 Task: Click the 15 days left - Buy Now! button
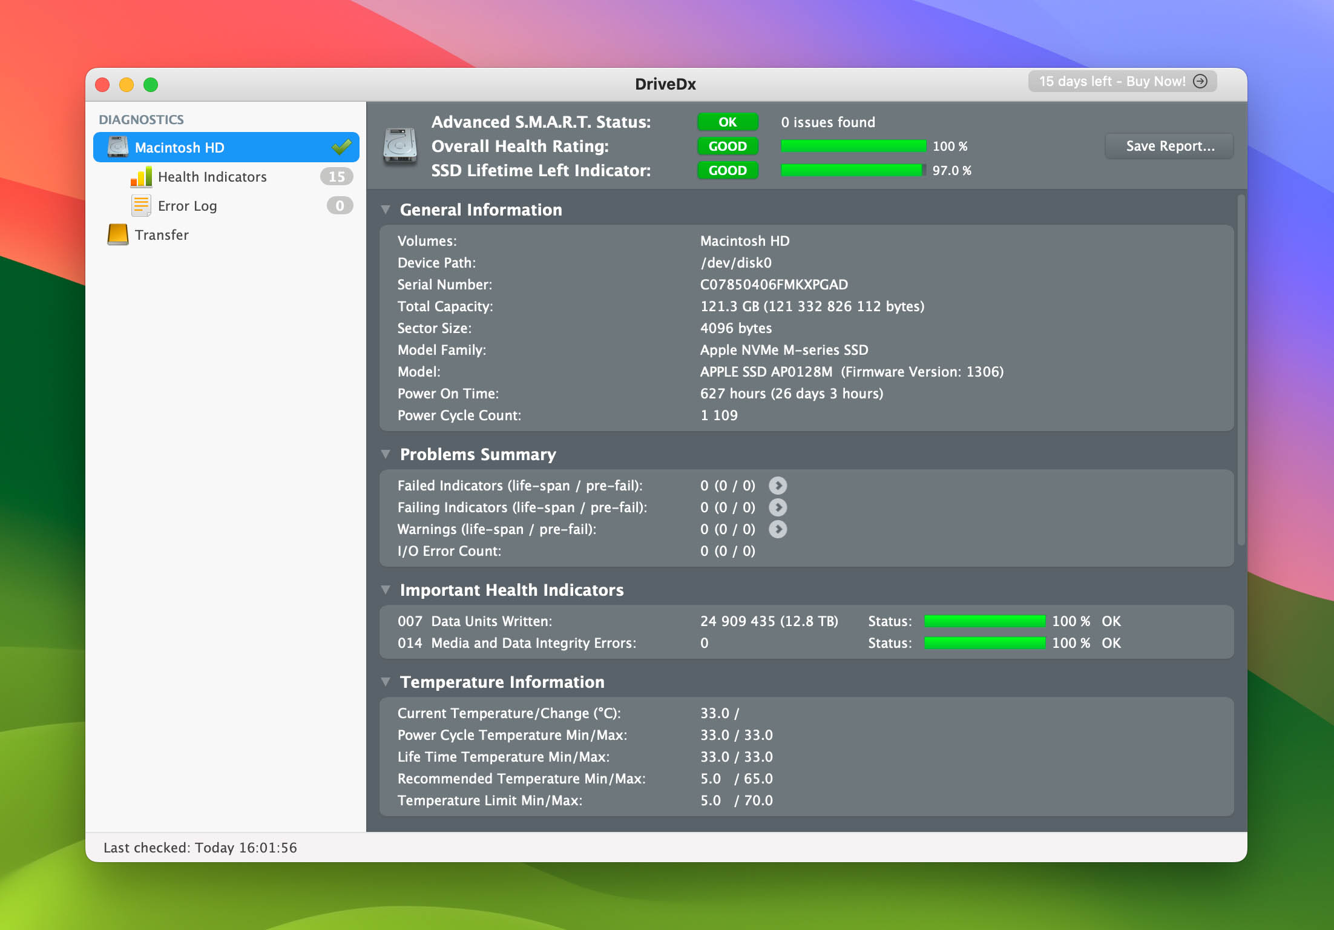point(1122,81)
